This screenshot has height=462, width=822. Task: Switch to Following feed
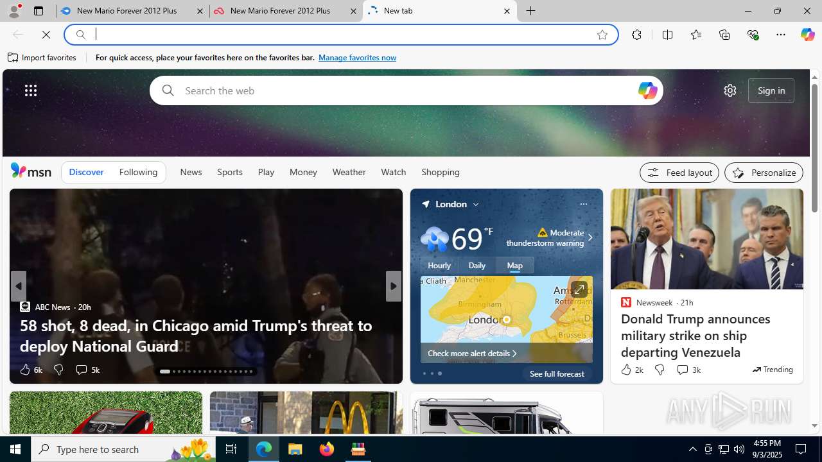(138, 172)
